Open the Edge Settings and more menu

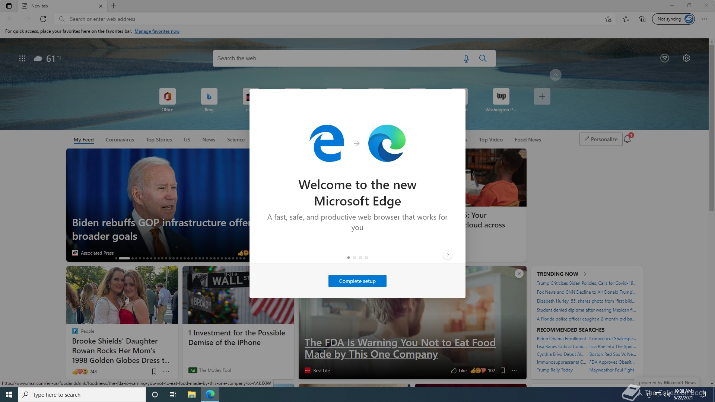coord(705,19)
